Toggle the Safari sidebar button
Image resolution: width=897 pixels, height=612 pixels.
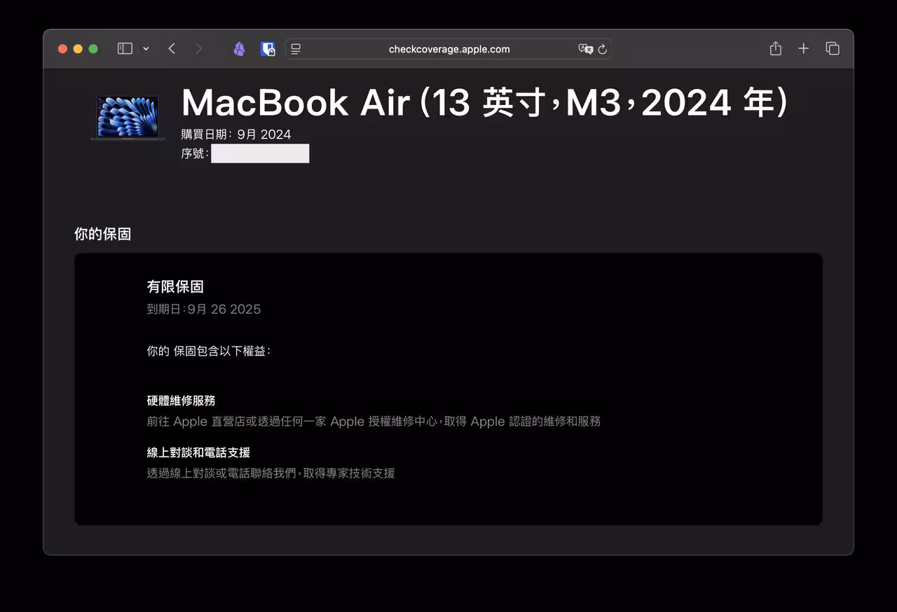(125, 49)
